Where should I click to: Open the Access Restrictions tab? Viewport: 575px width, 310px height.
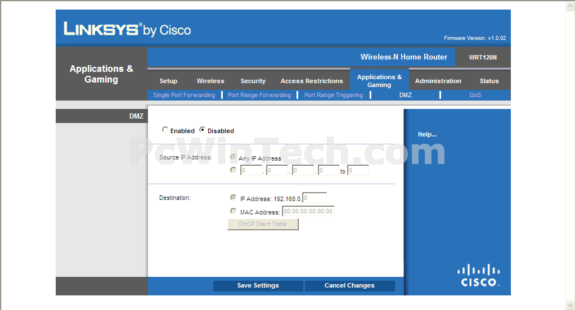coord(312,81)
